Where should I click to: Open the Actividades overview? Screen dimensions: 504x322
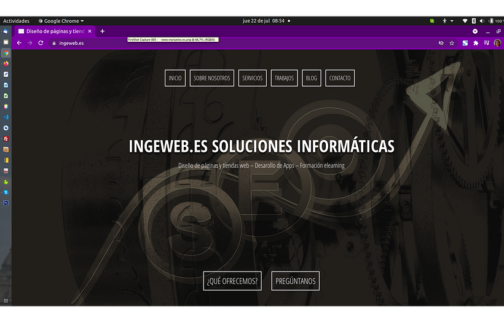pos(16,21)
